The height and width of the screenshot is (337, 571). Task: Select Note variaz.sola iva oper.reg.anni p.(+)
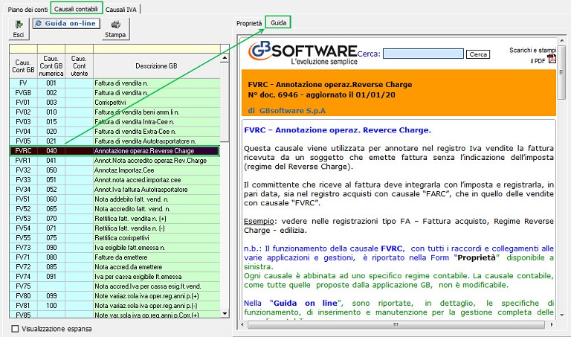coord(114,296)
